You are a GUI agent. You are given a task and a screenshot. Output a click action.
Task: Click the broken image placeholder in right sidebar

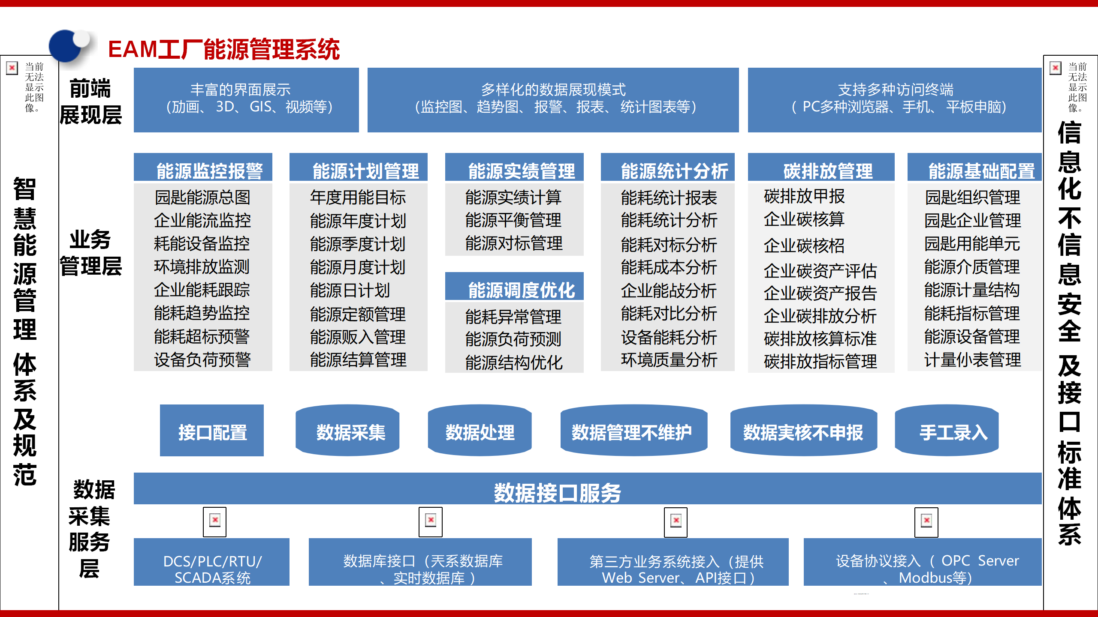pos(1055,68)
